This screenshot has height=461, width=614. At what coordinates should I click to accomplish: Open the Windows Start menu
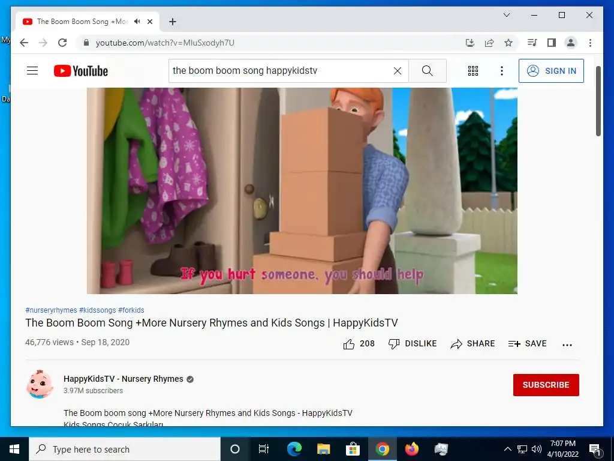pyautogui.click(x=14, y=449)
